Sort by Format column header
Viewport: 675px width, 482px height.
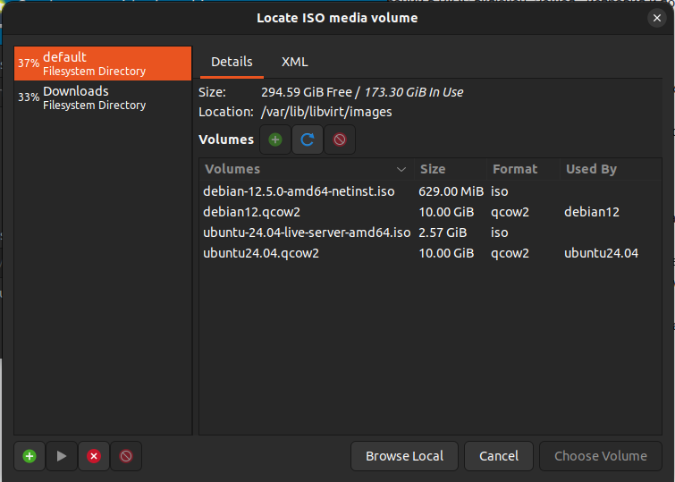tap(523, 169)
